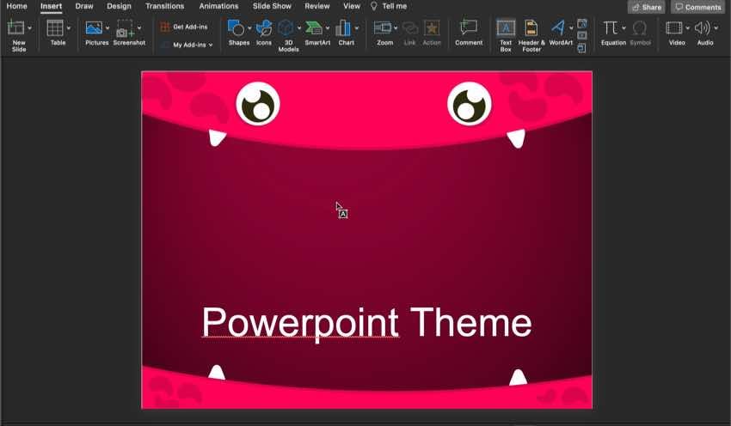731x426 pixels.
Task: Insert a Chart
Action: click(x=345, y=28)
